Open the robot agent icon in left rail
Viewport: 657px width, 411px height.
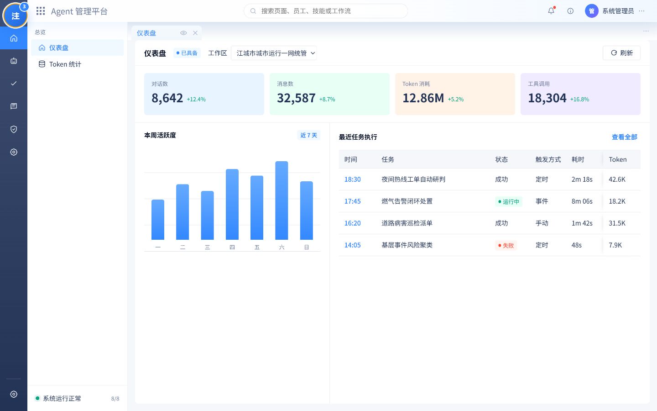[14, 61]
